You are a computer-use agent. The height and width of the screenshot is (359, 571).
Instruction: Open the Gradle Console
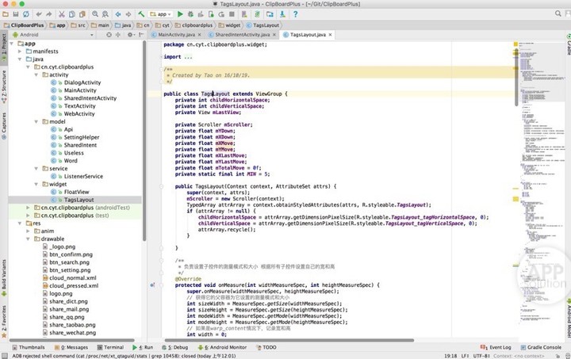[x=541, y=347]
